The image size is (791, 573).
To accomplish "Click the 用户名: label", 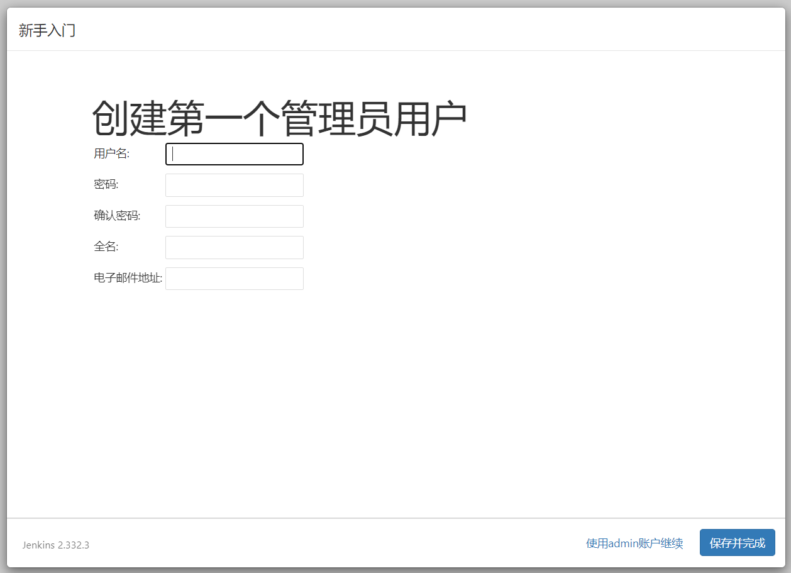I will pos(111,153).
